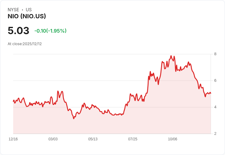Click the 10/06 date axis label
The width and height of the screenshot is (225, 155).
point(173,139)
